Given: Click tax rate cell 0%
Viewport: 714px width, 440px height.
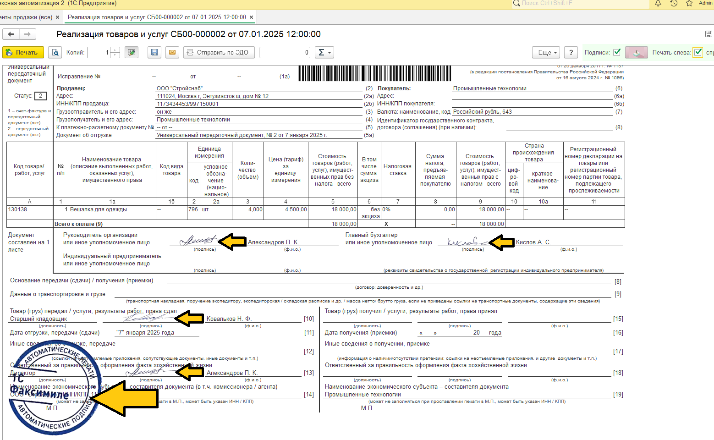Looking at the screenshot, I should pyautogui.click(x=398, y=213).
